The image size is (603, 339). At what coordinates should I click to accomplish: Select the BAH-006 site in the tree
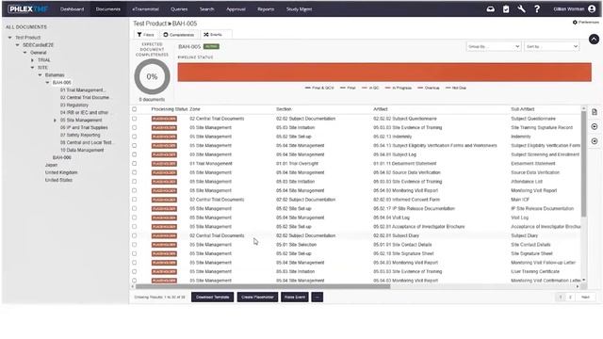62,157
